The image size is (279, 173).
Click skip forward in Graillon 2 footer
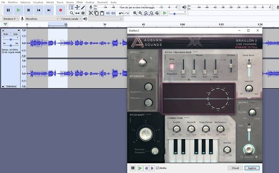click(152, 168)
